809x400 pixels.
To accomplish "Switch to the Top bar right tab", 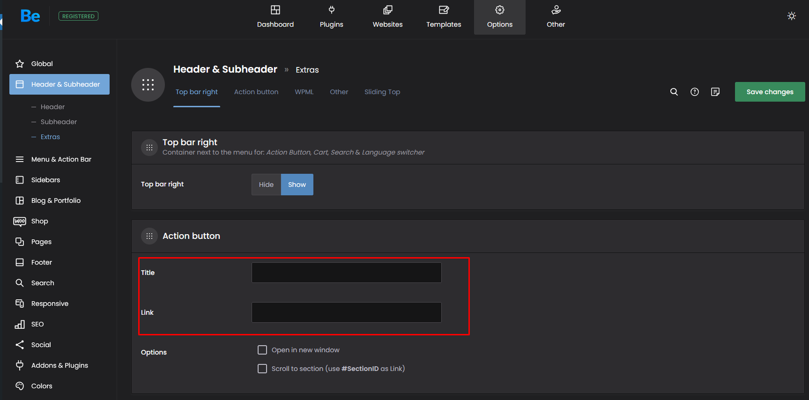I will click(197, 92).
